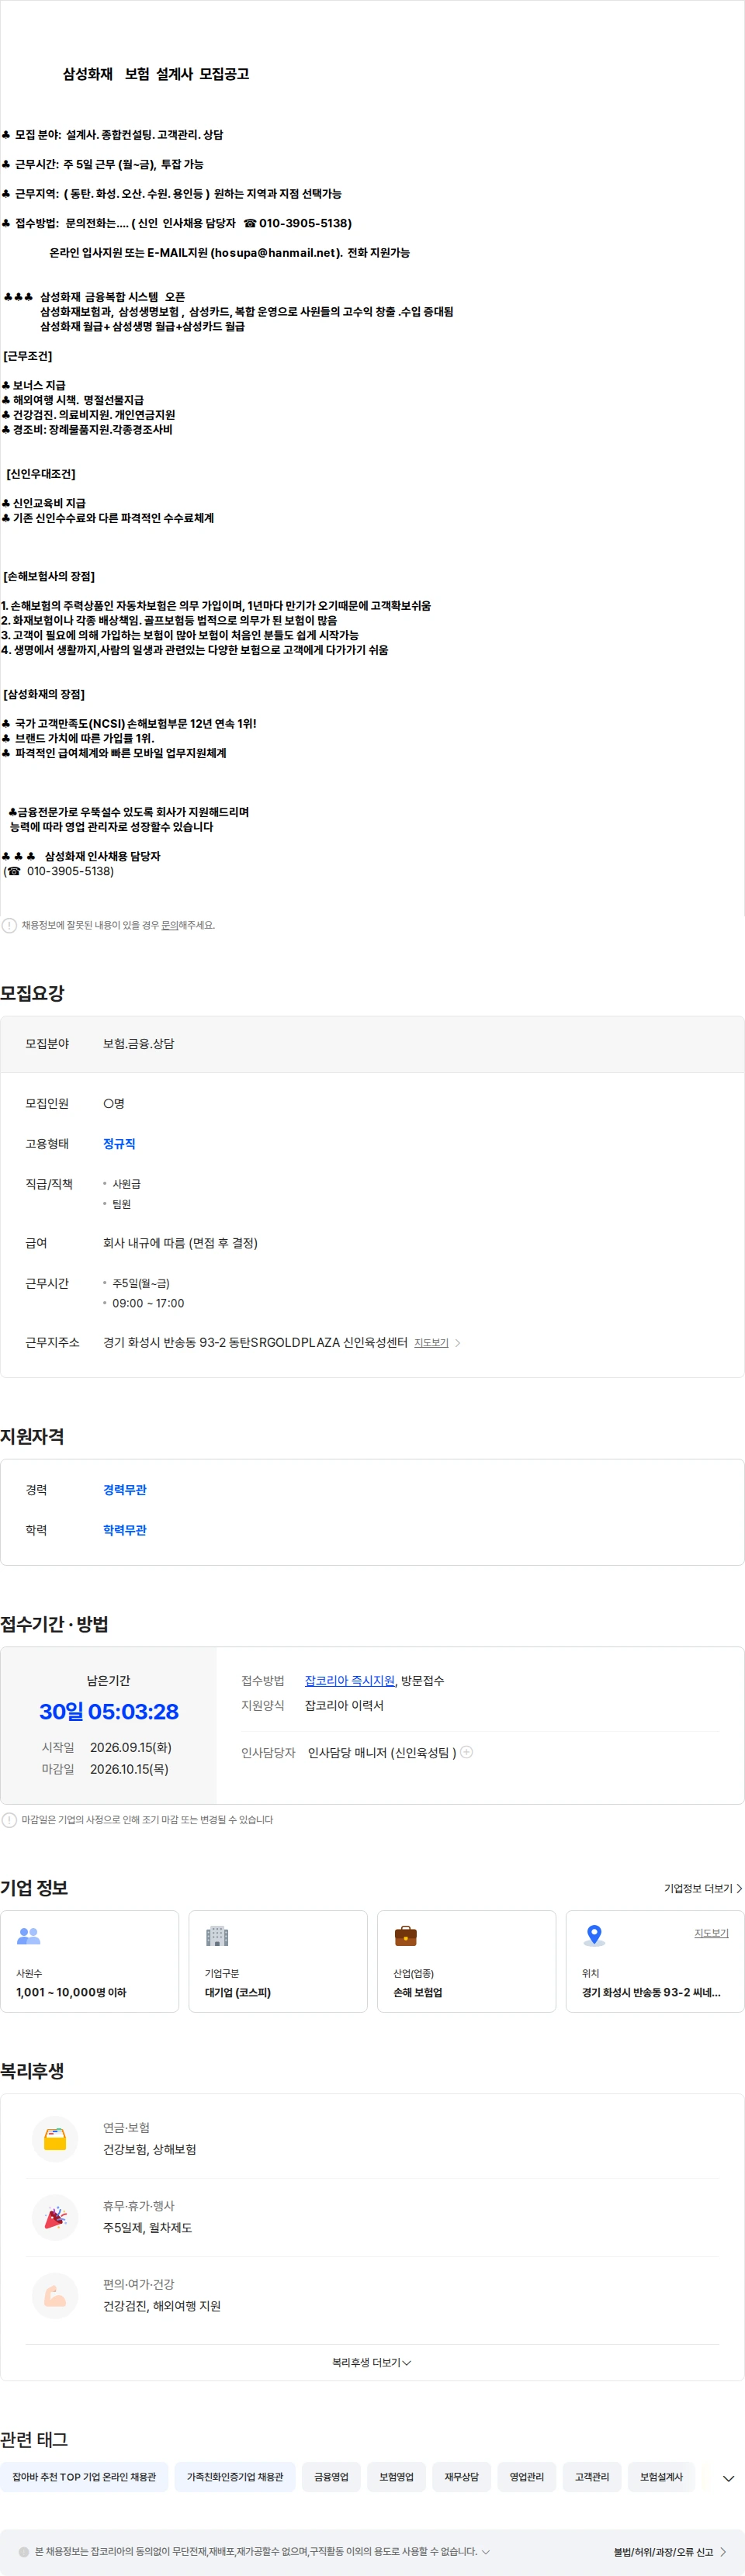
Task: Click the 위치 address 경기 화성시 반송동 93-2 씨네
Action: pyautogui.click(x=651, y=1992)
